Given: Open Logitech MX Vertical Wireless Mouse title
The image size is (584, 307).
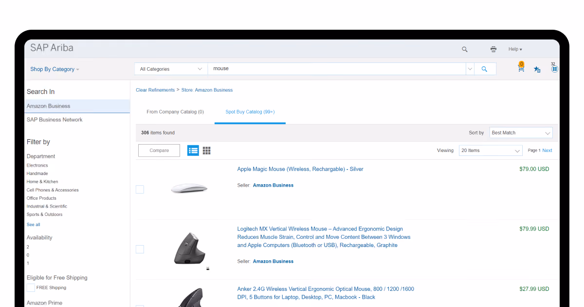Looking at the screenshot, I should point(324,237).
